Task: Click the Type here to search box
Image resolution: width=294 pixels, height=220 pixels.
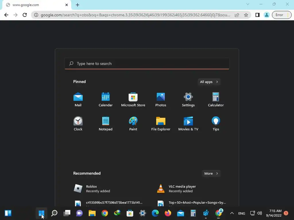Action: tap(147, 64)
